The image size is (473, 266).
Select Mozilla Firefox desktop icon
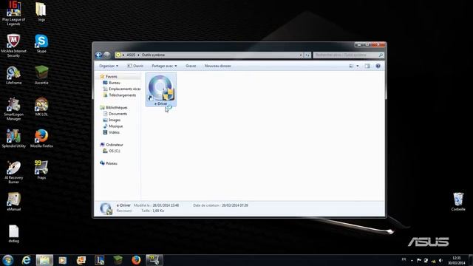pos(41,138)
